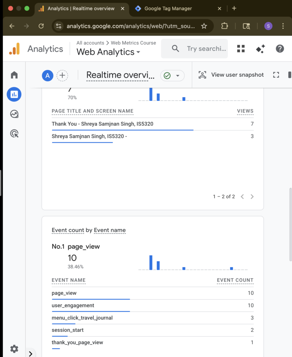Add a comparison with plus button

pos(62,75)
